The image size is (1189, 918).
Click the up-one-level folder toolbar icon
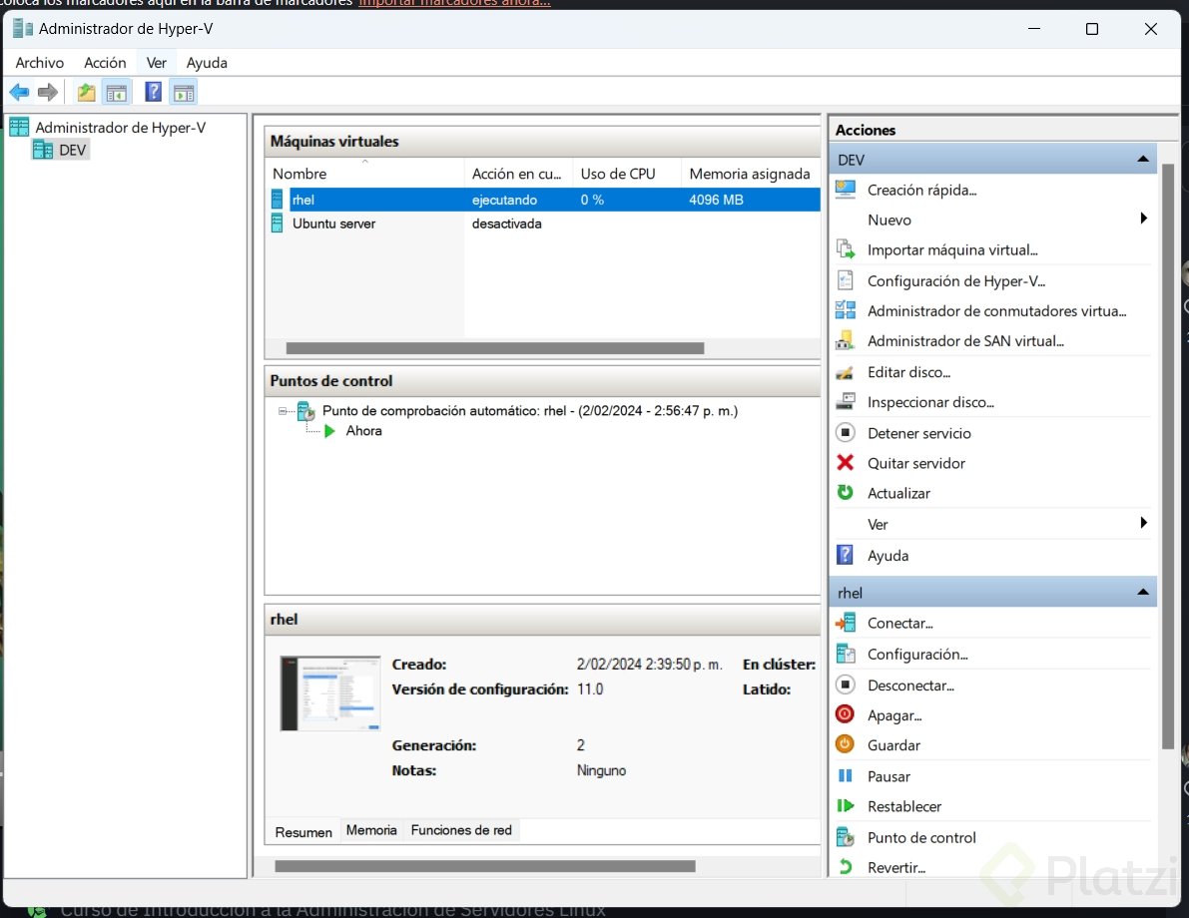87,93
